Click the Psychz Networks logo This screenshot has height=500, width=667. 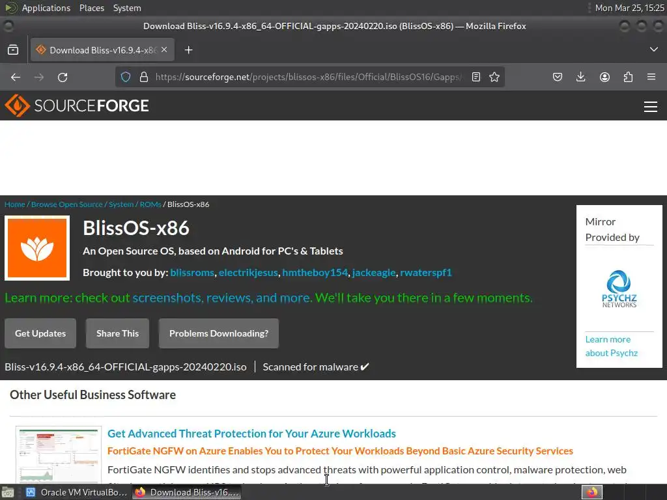pyautogui.click(x=619, y=288)
